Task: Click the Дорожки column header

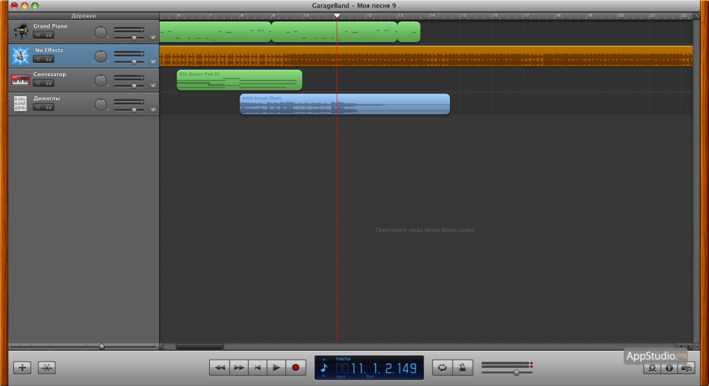Action: tap(84, 16)
